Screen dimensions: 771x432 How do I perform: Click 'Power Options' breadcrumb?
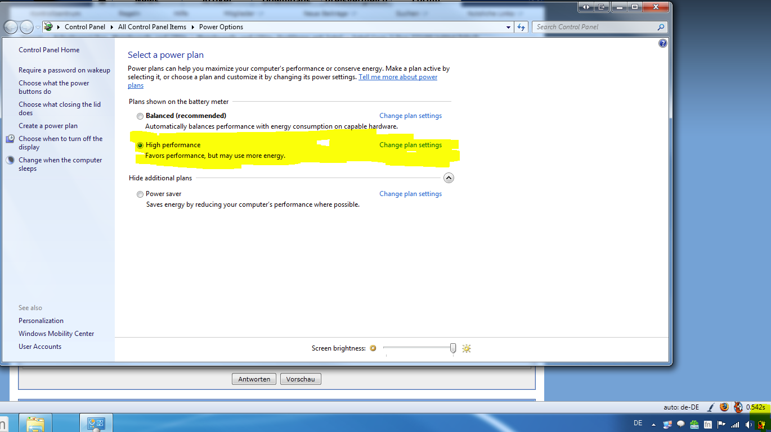pyautogui.click(x=221, y=27)
